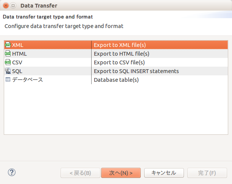This screenshot has width=232, height=184.
Task: Go to next step with 次へ(N) button
Action: [x=121, y=173]
